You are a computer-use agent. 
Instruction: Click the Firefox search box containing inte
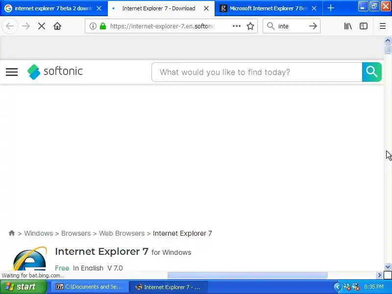point(291,26)
